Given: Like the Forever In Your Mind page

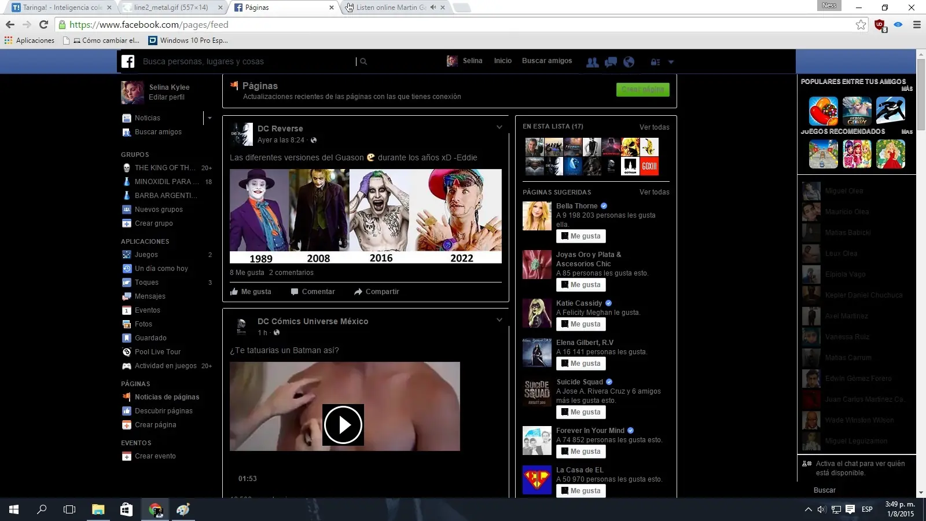Looking at the screenshot, I should click(581, 452).
